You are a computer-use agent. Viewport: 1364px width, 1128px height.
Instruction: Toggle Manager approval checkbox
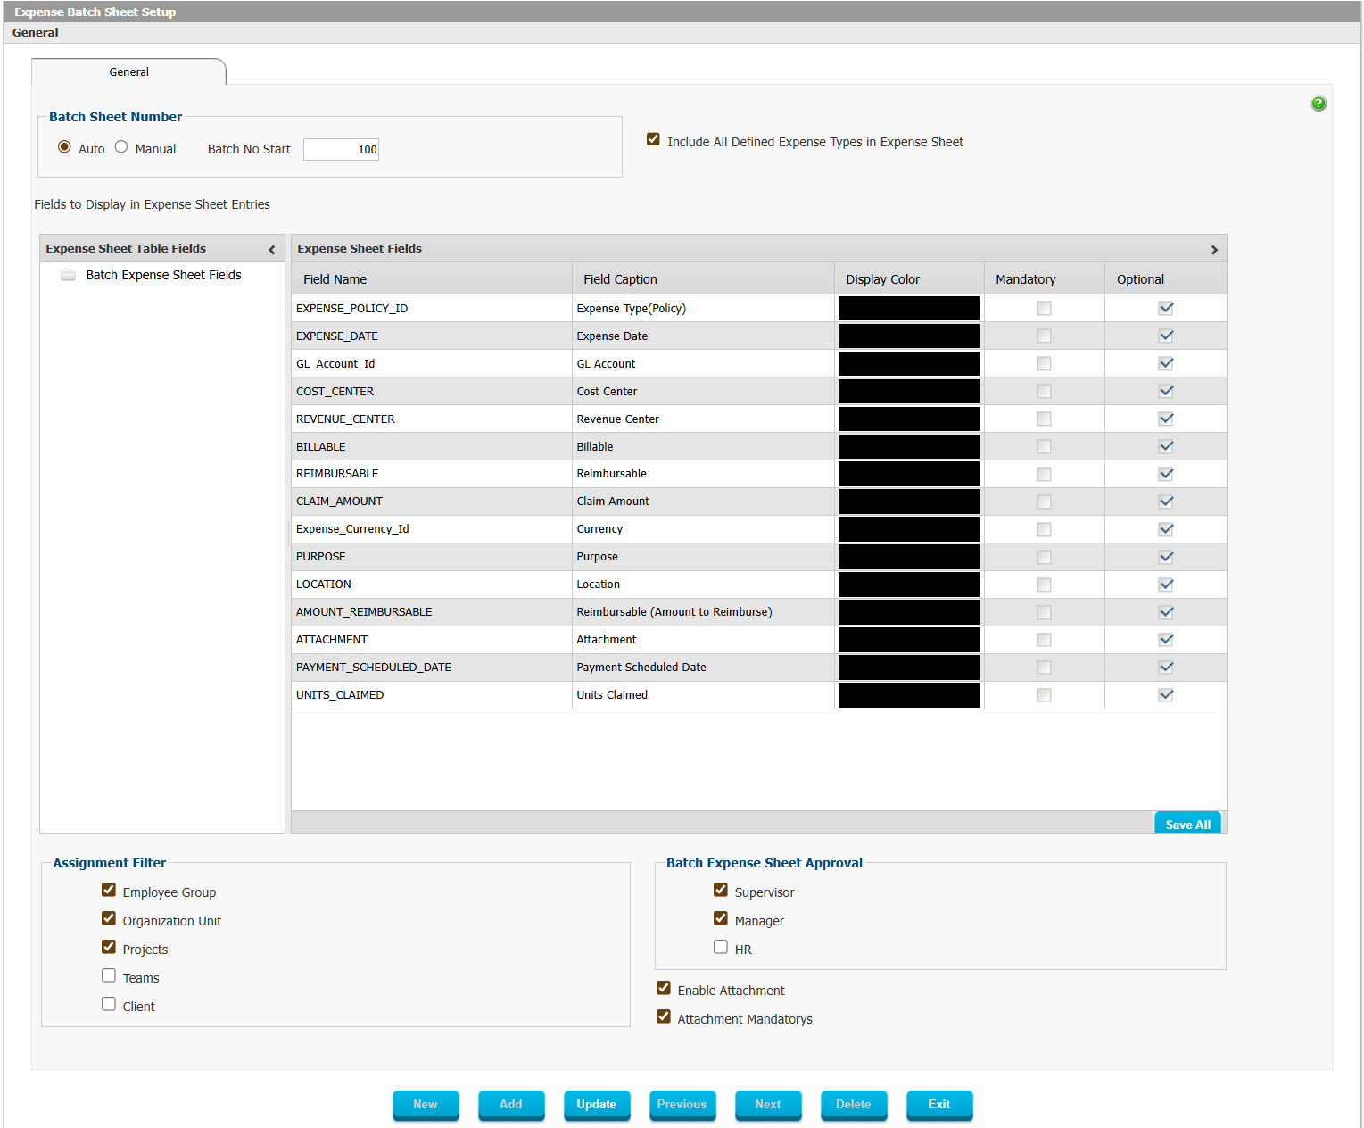point(721,918)
